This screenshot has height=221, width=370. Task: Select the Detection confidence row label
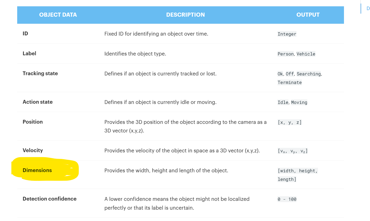50,199
